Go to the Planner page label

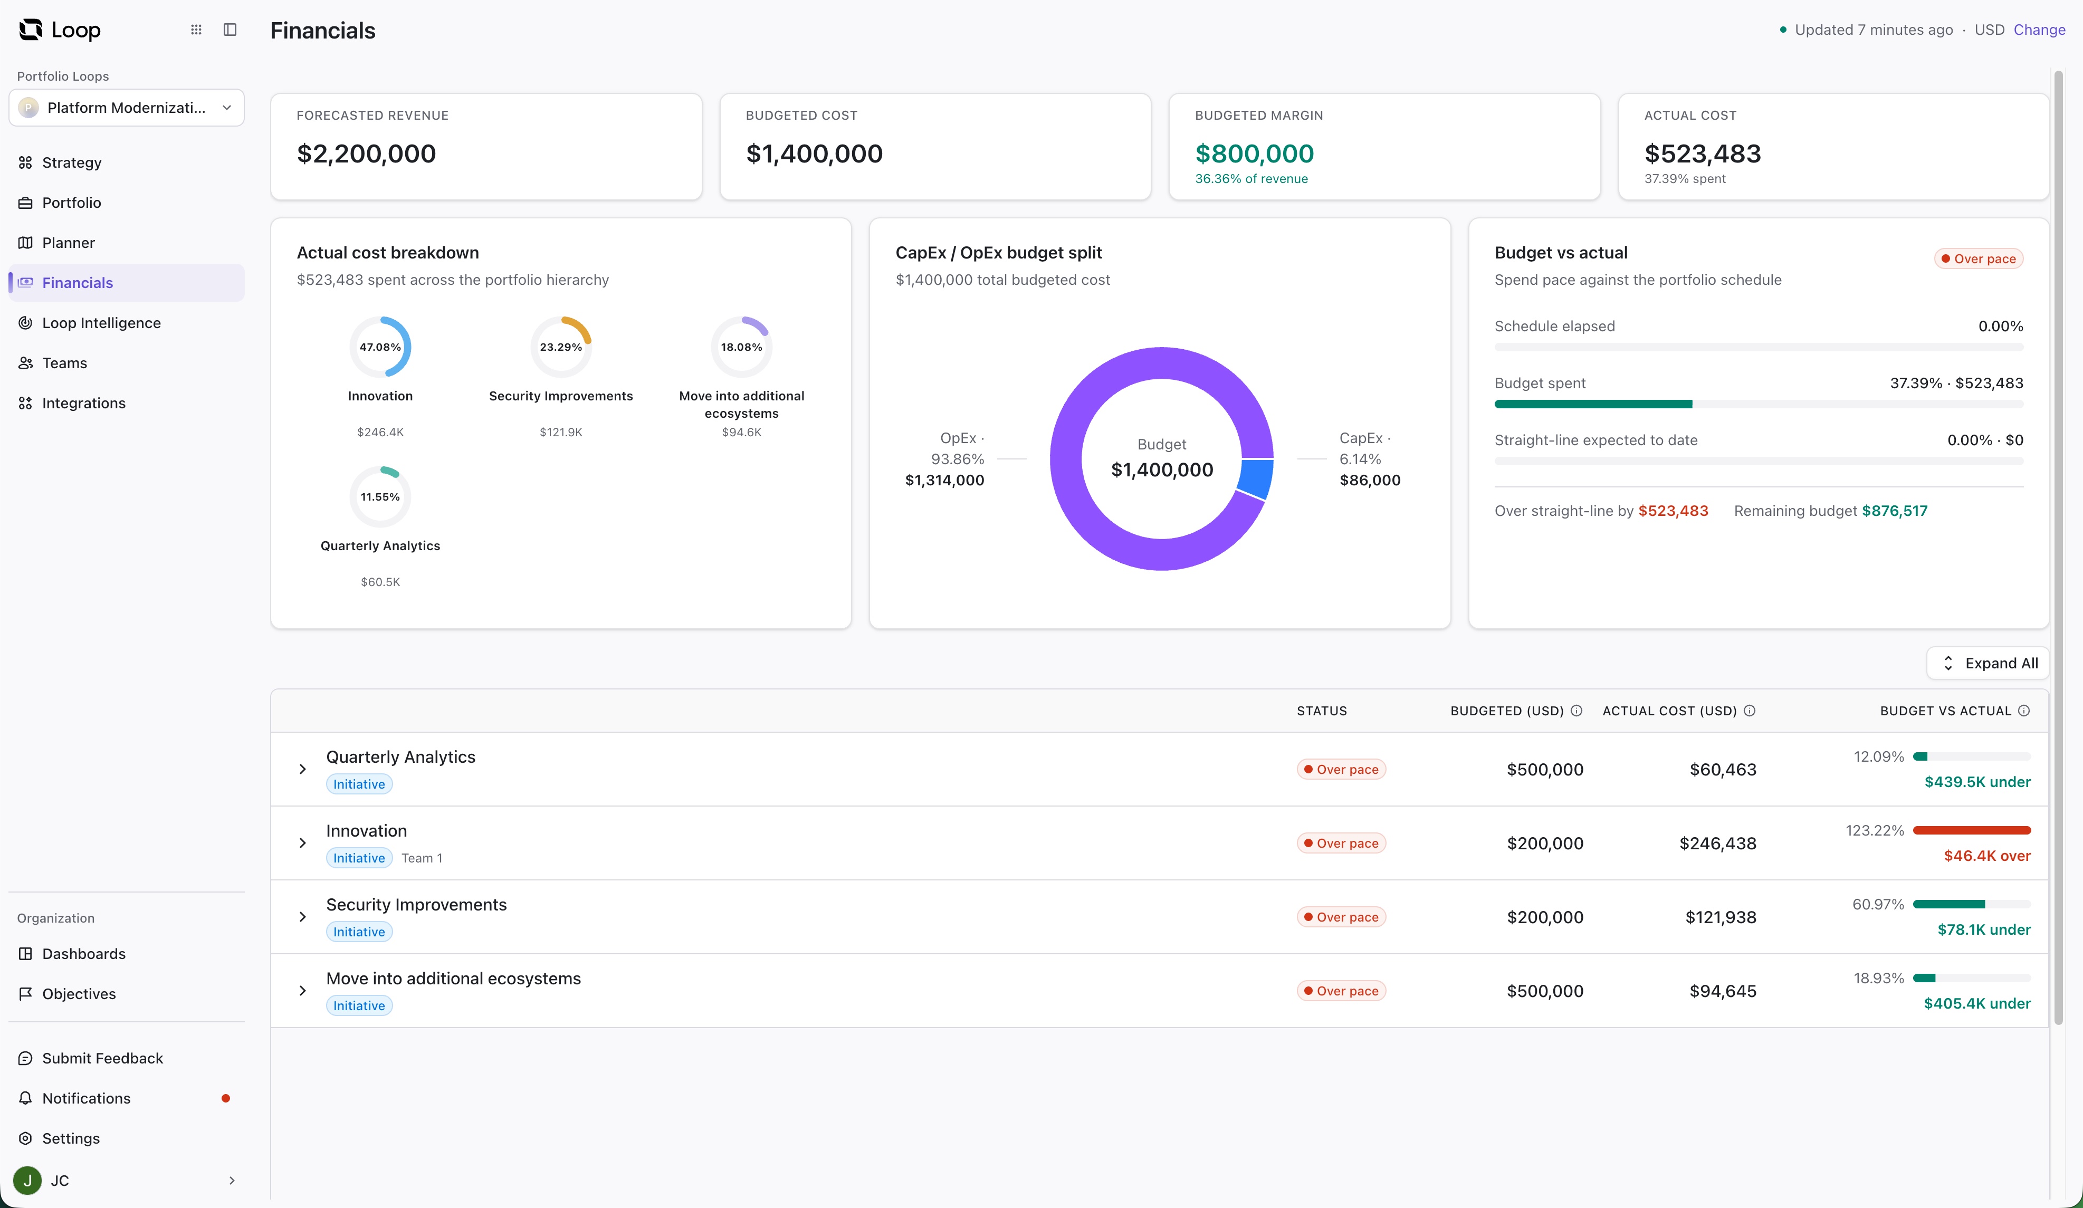[x=69, y=243]
